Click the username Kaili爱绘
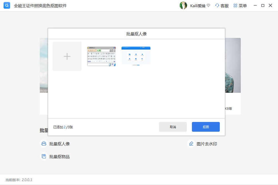This screenshot has height=185, width=278. click(198, 6)
